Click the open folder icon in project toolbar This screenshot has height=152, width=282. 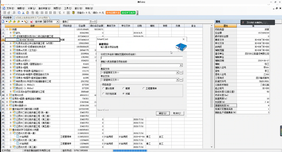pos(10,21)
